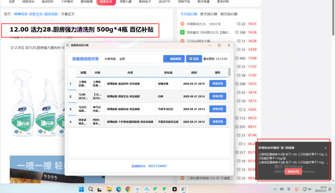This screenshot has width=335, height=193.
Task: Switch to the 今天排行榜 tab
Action: (189, 14)
